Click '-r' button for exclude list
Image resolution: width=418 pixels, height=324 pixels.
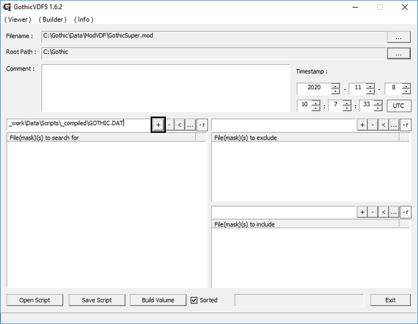pos(406,125)
